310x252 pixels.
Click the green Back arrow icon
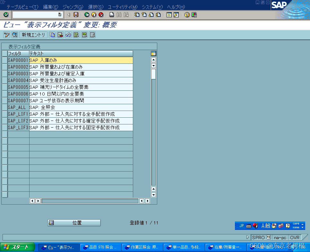87,14
